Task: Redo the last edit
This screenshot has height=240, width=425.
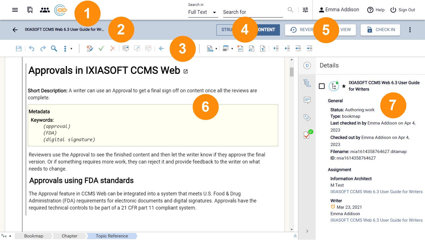Action: pos(43,49)
